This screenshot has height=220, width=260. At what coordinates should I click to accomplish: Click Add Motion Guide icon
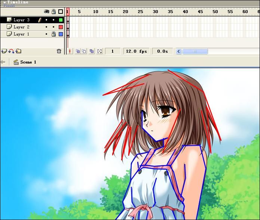[x=11, y=51]
